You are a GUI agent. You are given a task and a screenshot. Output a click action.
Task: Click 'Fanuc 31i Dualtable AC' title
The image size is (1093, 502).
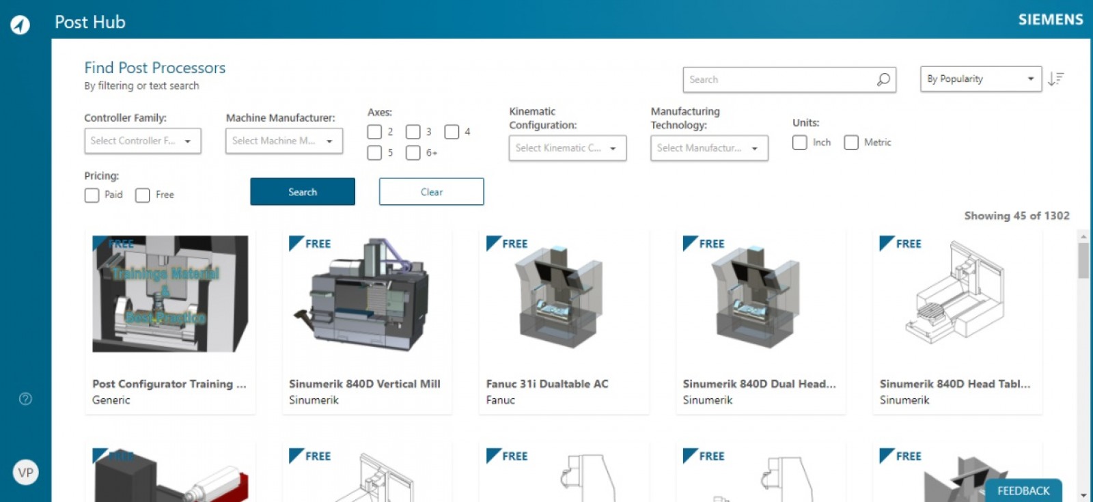(x=547, y=384)
